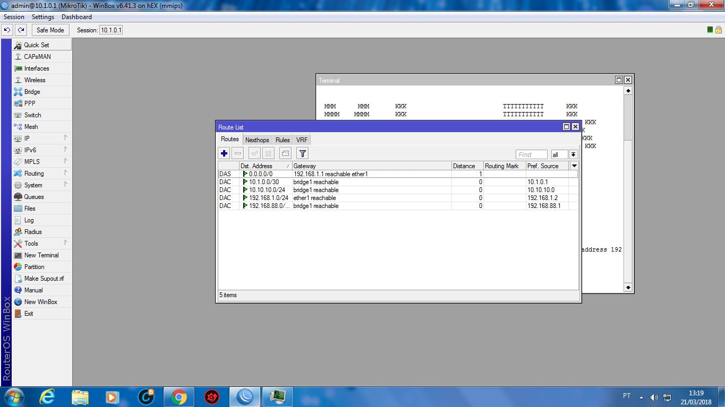Viewport: 725px width, 407px height.
Task: Expand the Routing submenu
Action: click(42, 174)
